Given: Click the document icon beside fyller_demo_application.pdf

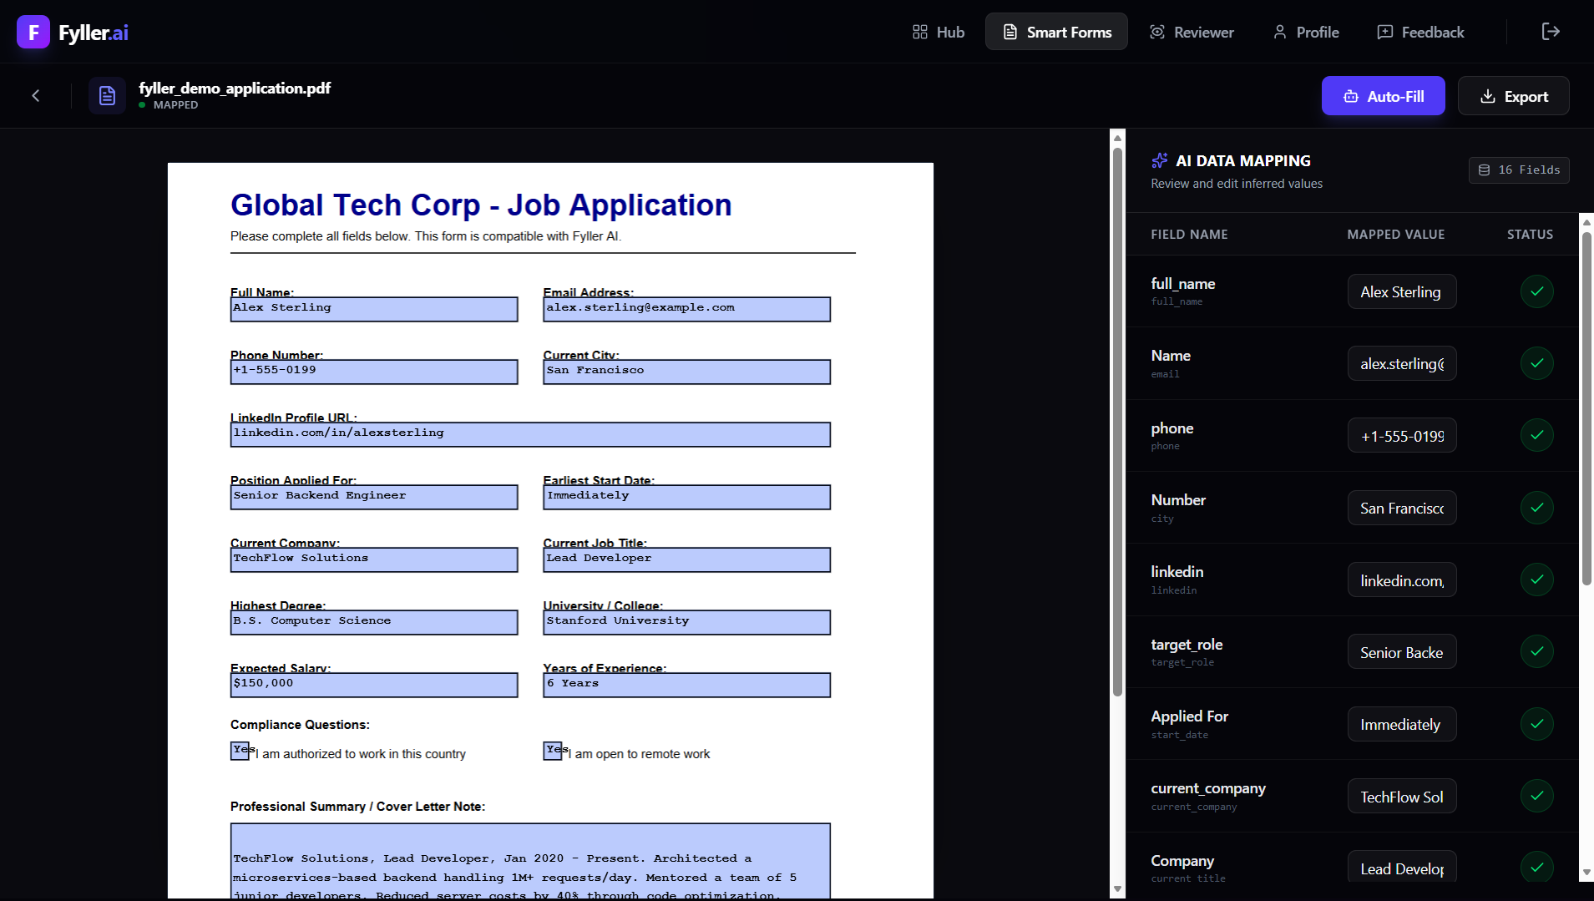Looking at the screenshot, I should pos(107,95).
